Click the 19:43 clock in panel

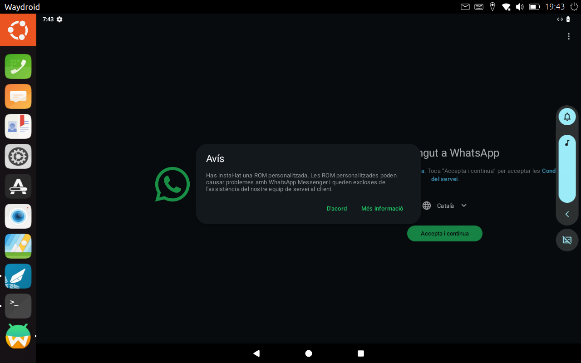pyautogui.click(x=555, y=7)
